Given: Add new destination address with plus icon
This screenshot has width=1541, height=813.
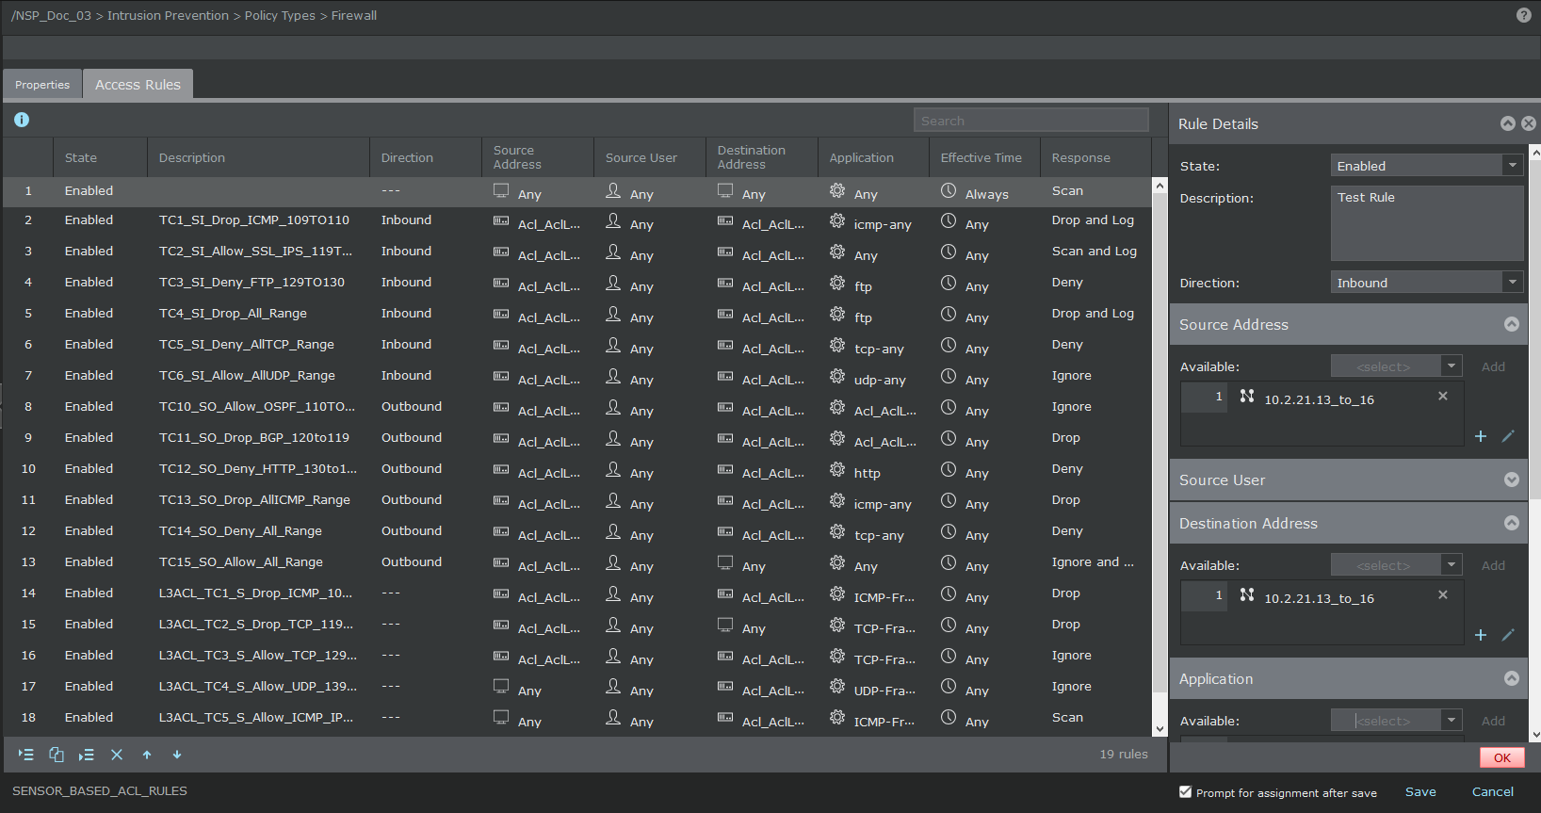Looking at the screenshot, I should pos(1481,635).
